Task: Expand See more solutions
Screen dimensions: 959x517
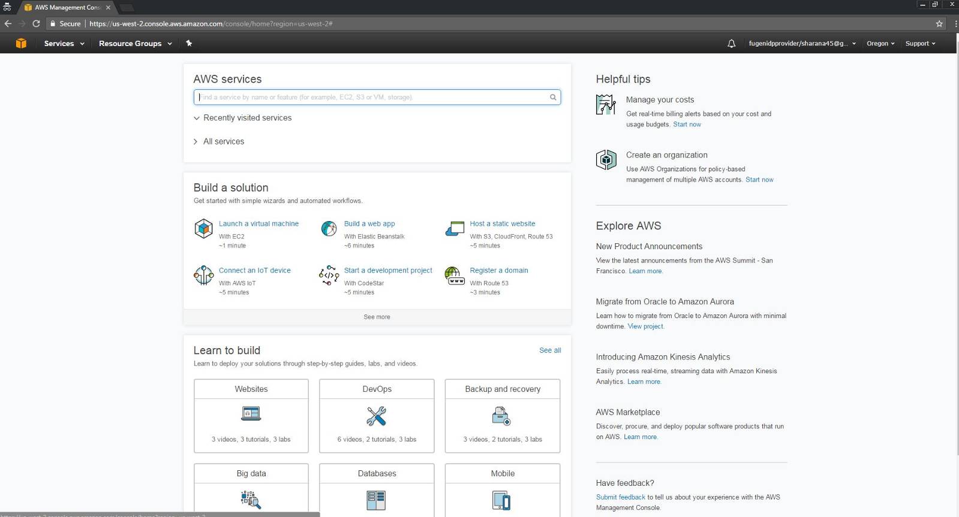Action: [x=377, y=317]
